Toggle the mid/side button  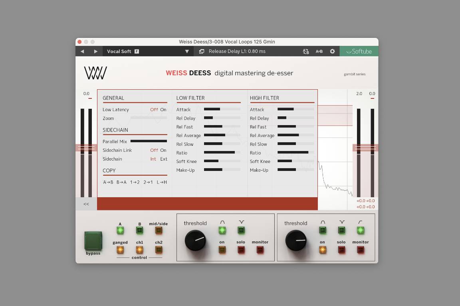[x=159, y=230]
